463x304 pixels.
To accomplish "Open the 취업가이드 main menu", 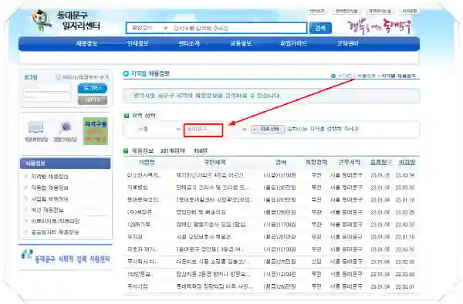I will 293,43.
